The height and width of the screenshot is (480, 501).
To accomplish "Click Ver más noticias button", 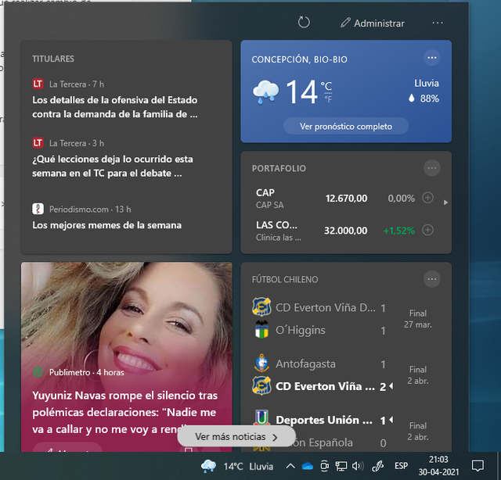I will point(236,436).
